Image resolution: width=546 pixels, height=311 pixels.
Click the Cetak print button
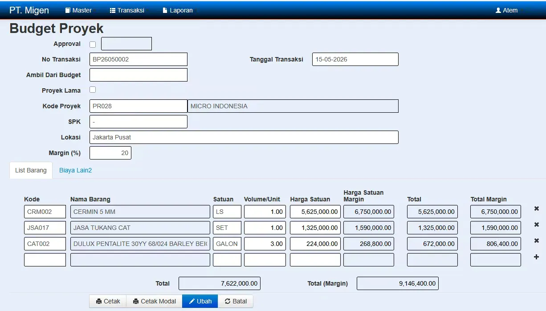pos(108,301)
